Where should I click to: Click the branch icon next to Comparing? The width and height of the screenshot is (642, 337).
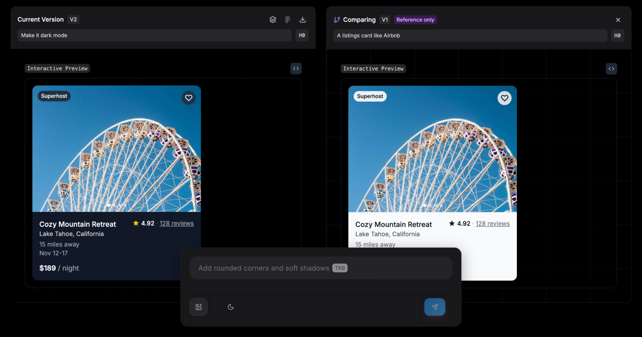pos(337,20)
